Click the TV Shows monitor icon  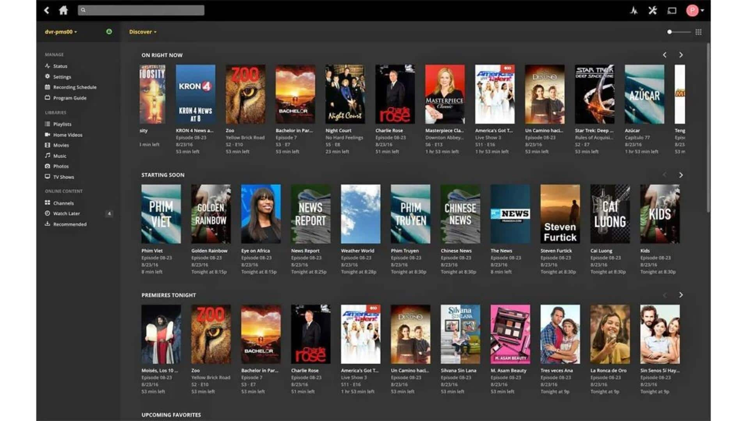point(48,176)
